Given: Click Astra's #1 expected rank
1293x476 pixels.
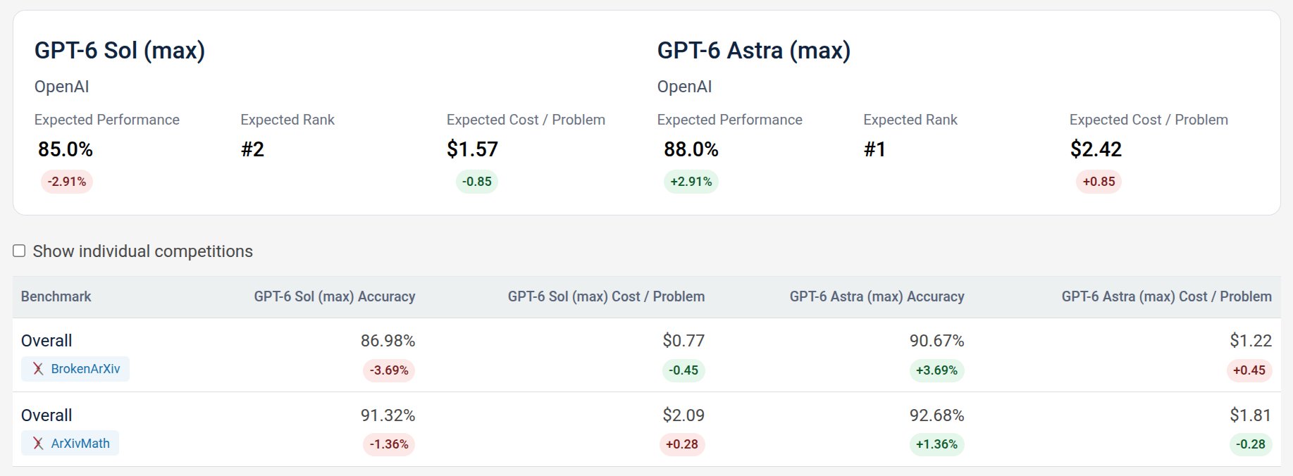Looking at the screenshot, I should pyautogui.click(x=874, y=149).
